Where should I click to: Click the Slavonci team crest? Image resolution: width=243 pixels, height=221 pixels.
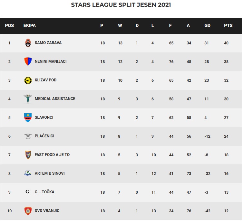(x=28, y=117)
